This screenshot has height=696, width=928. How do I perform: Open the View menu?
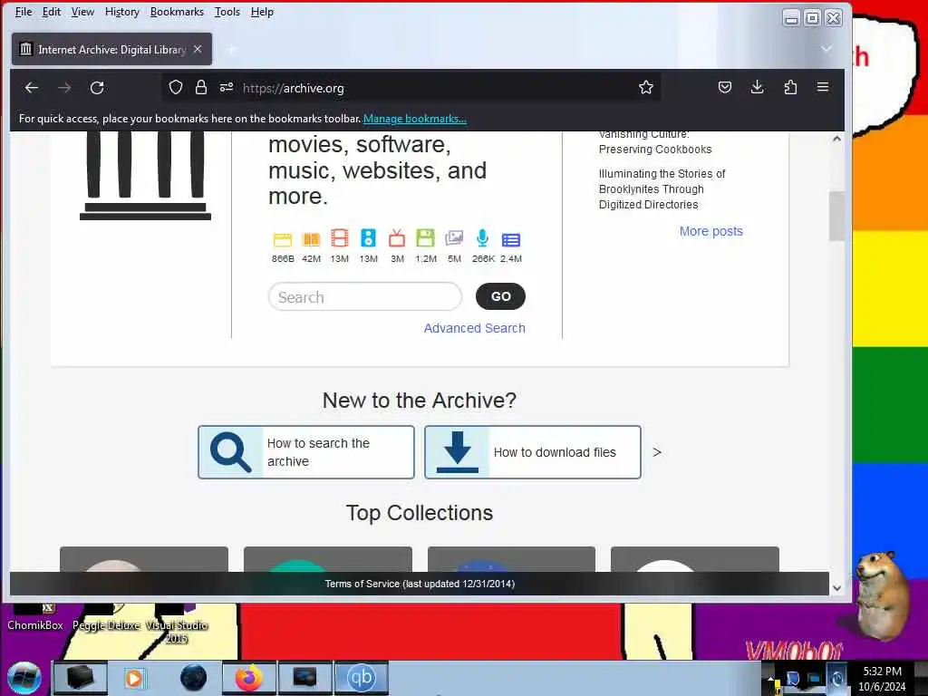[82, 12]
